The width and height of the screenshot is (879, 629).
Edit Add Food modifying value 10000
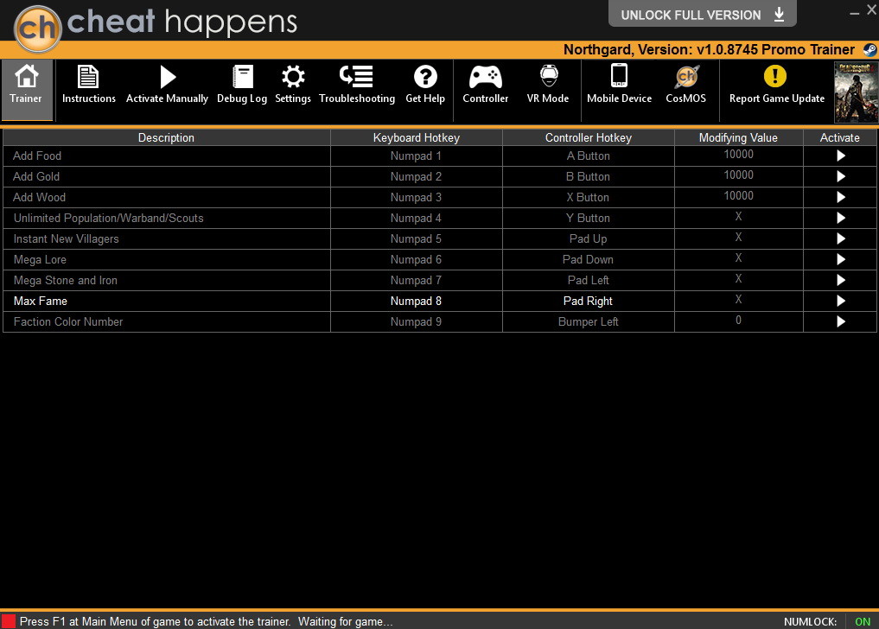(x=738, y=155)
